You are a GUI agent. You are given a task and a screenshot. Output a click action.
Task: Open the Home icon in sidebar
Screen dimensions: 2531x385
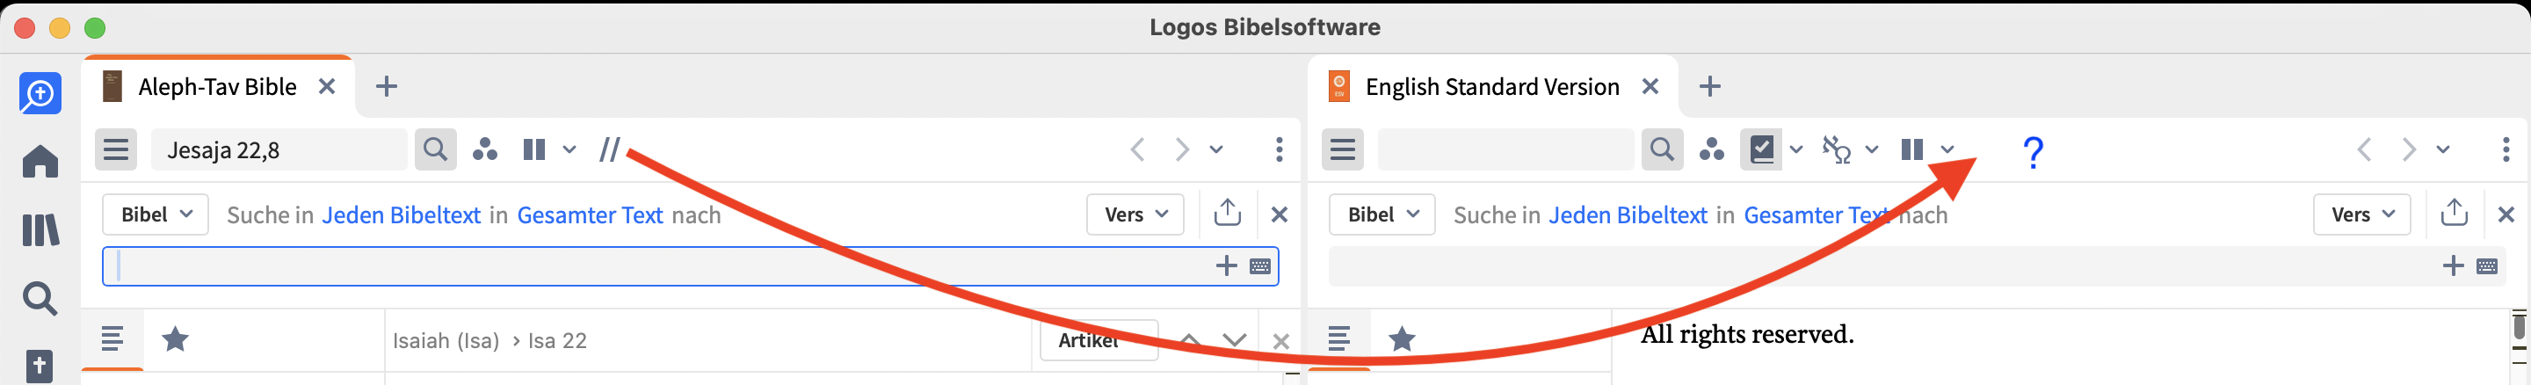(x=40, y=161)
